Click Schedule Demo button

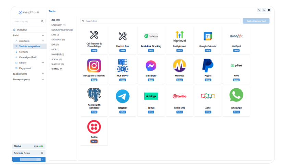pyautogui.click(x=29, y=153)
